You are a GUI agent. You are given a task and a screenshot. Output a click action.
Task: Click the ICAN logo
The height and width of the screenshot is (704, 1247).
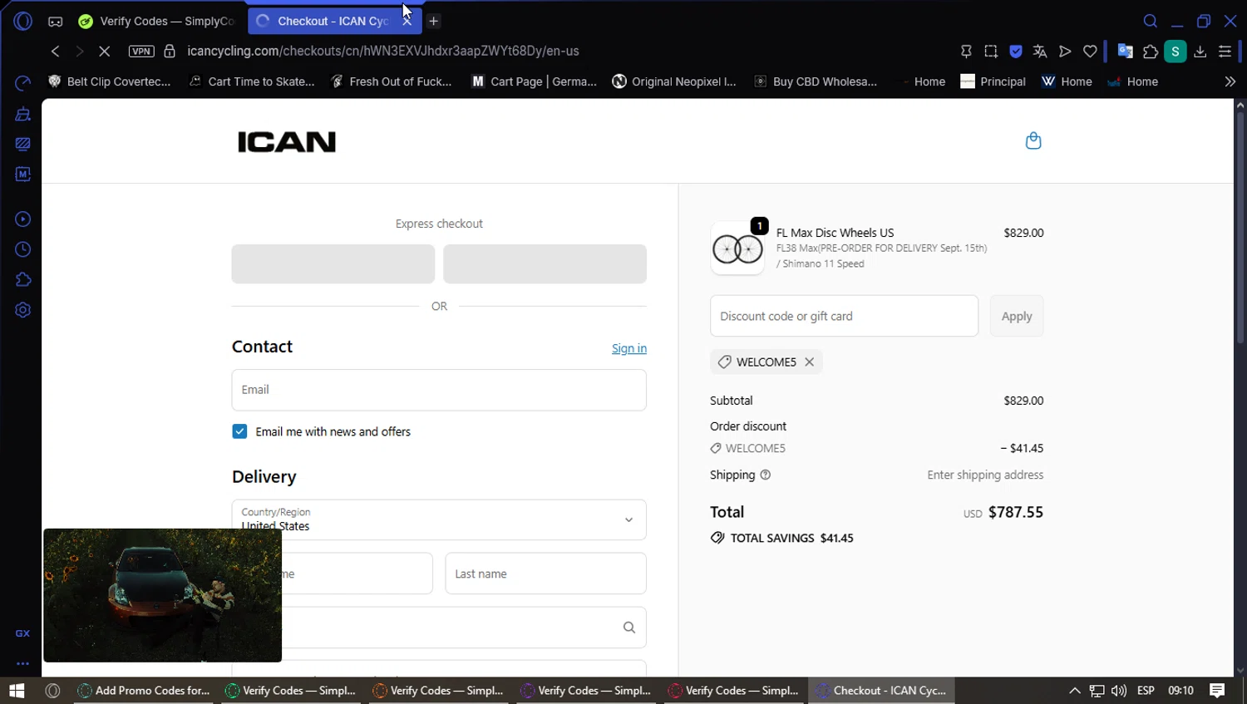[287, 142]
